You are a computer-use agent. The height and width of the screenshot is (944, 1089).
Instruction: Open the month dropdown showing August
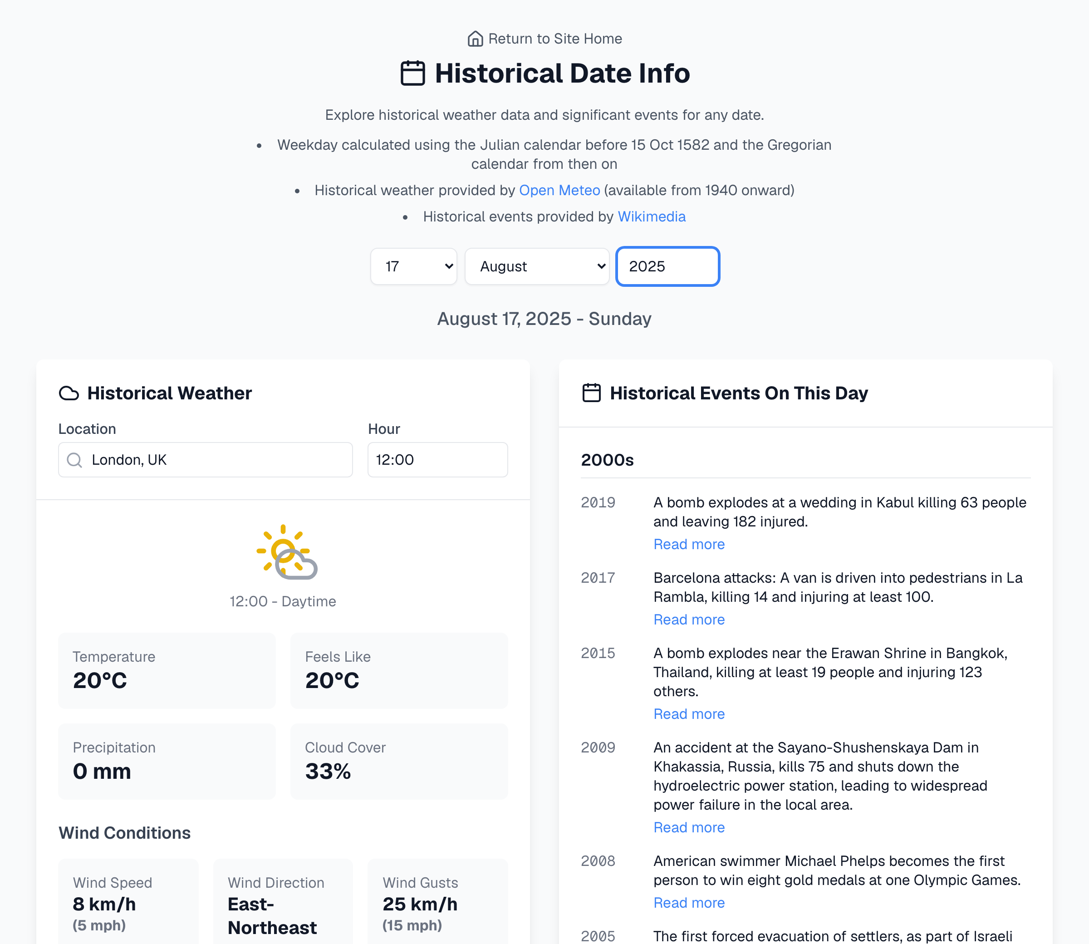(537, 266)
